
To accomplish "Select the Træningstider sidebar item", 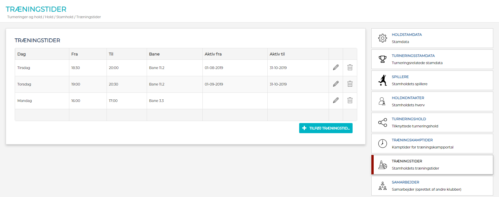I will tap(407, 161).
